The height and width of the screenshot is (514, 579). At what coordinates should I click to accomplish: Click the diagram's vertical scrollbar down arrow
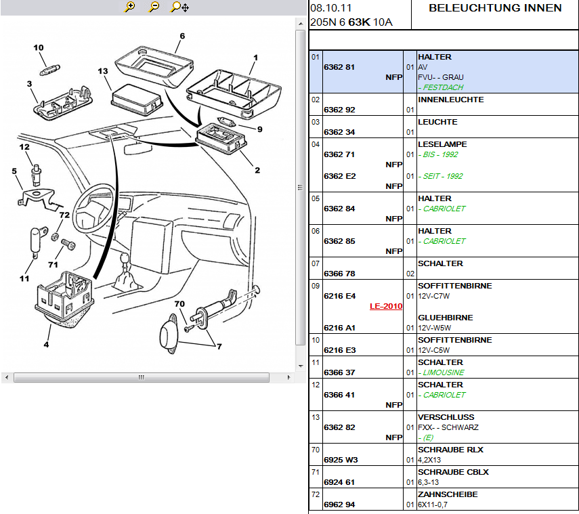[x=301, y=366]
